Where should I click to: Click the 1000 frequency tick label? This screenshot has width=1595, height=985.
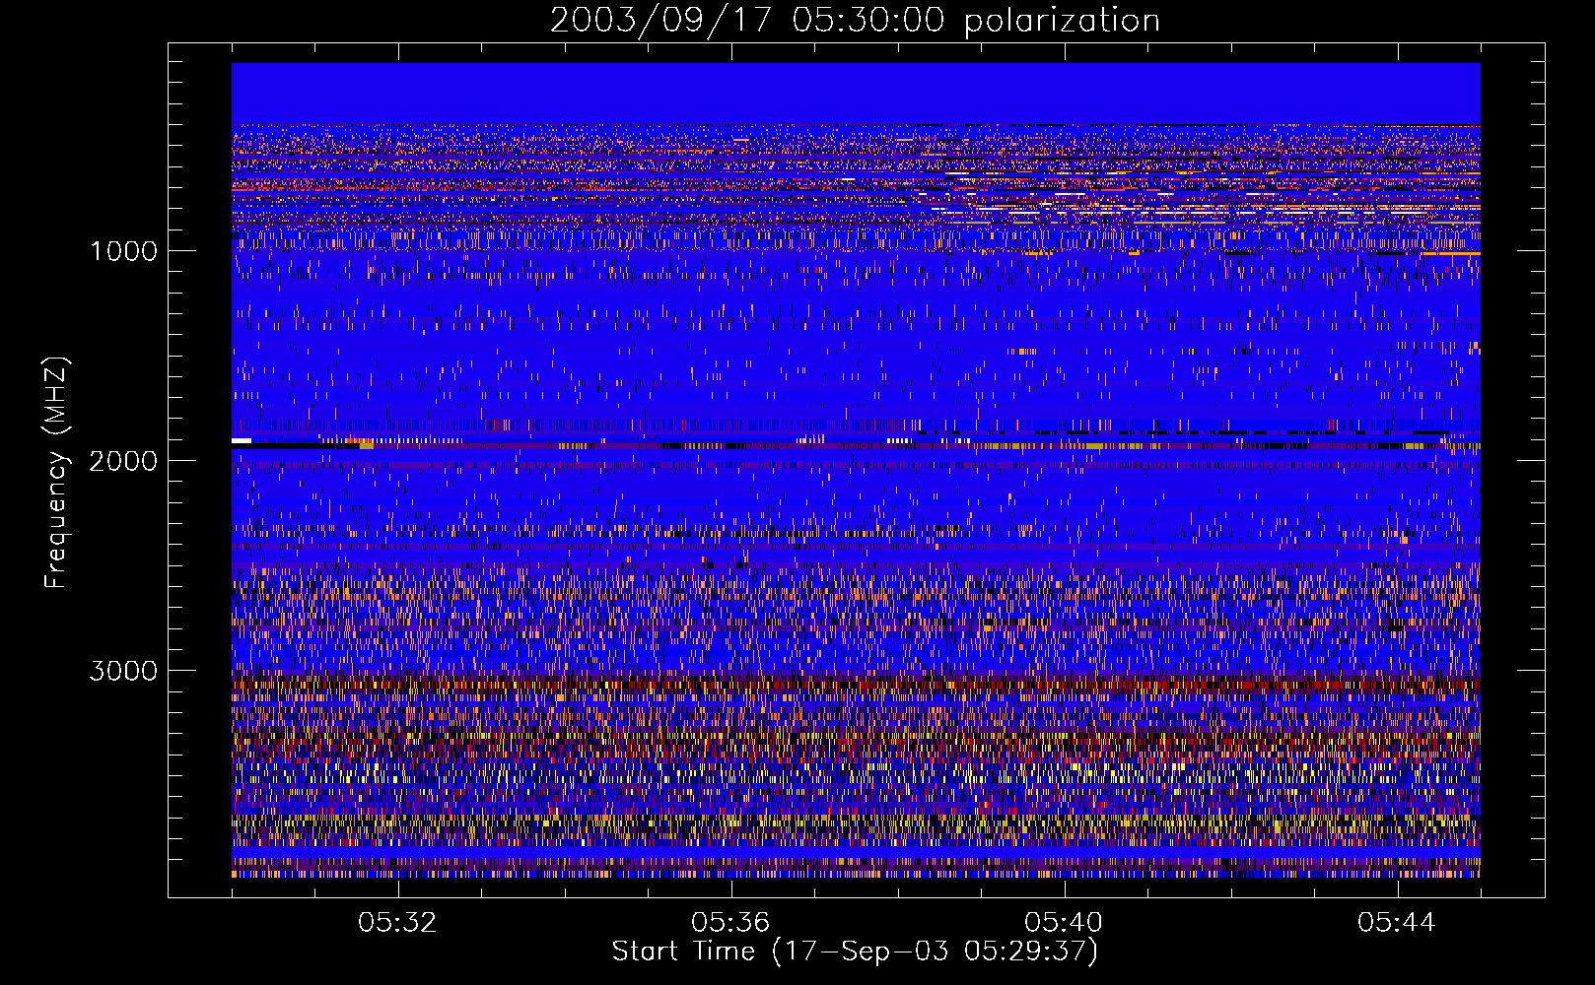point(124,251)
